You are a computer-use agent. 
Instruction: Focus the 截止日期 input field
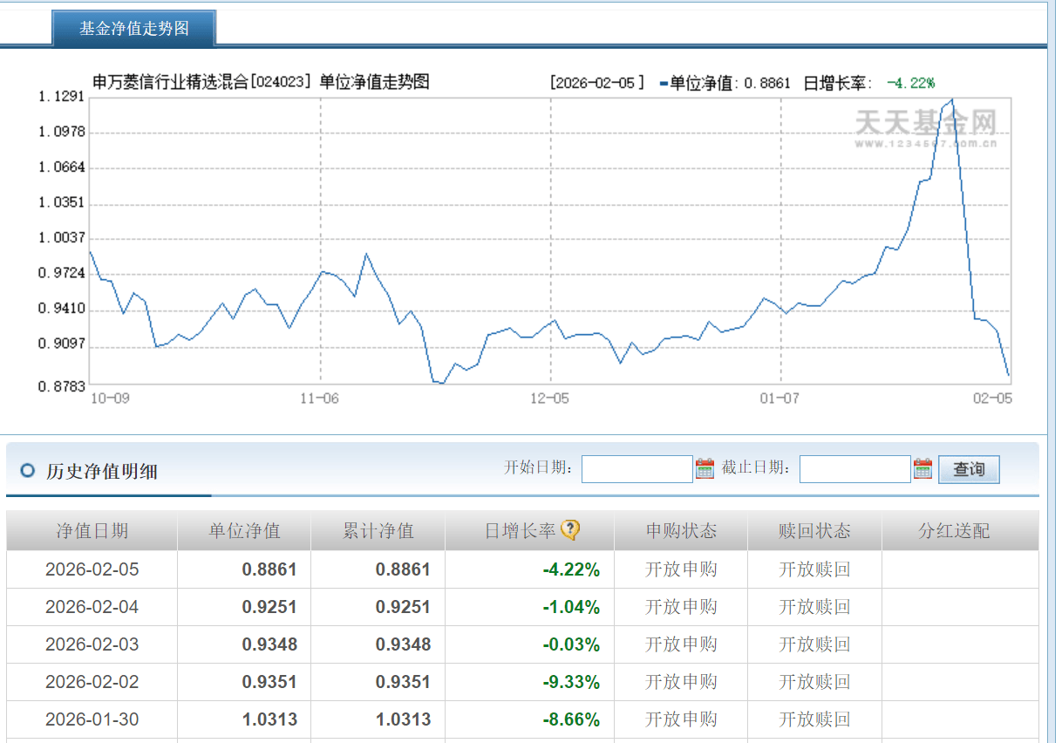(854, 469)
